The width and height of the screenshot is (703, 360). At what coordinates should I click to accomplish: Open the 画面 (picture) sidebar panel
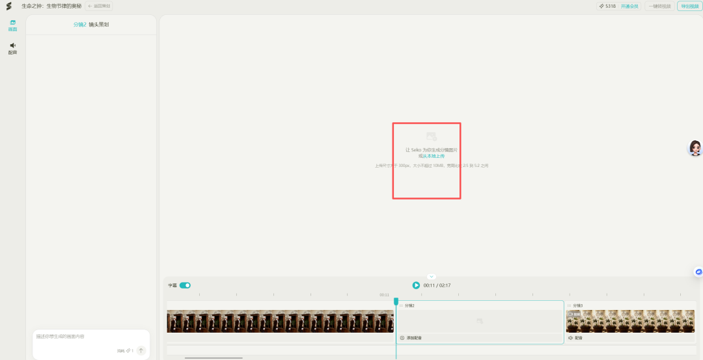point(12,25)
